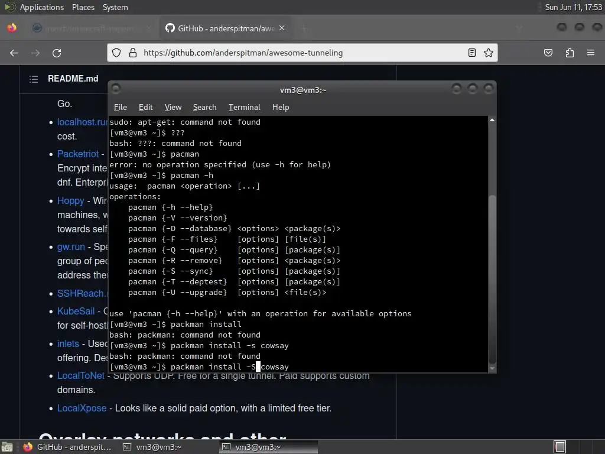This screenshot has width=605, height=454.
Task: Click the 'sudo: apt-get: command not found' line
Action: tap(185, 122)
